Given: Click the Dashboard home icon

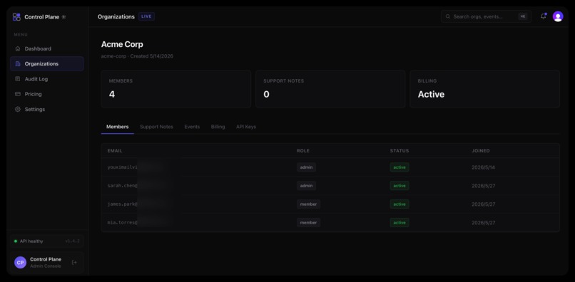Looking at the screenshot, I should (x=18, y=48).
